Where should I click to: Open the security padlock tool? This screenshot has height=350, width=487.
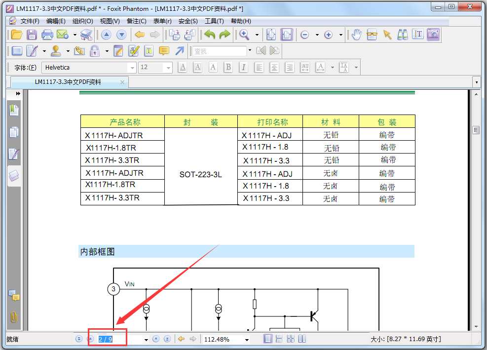[x=95, y=51]
